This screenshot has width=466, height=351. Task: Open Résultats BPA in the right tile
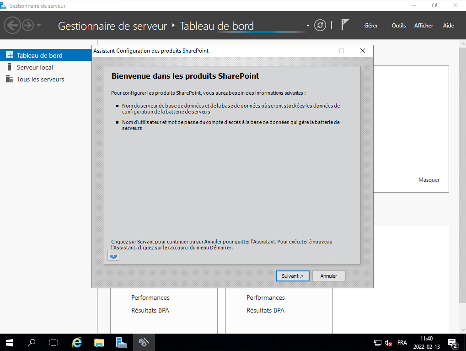pyautogui.click(x=265, y=310)
